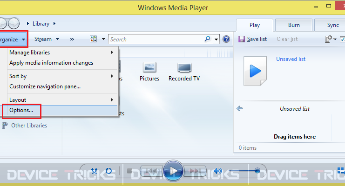Click the Clear list button
The image size is (345, 186).
287,39
